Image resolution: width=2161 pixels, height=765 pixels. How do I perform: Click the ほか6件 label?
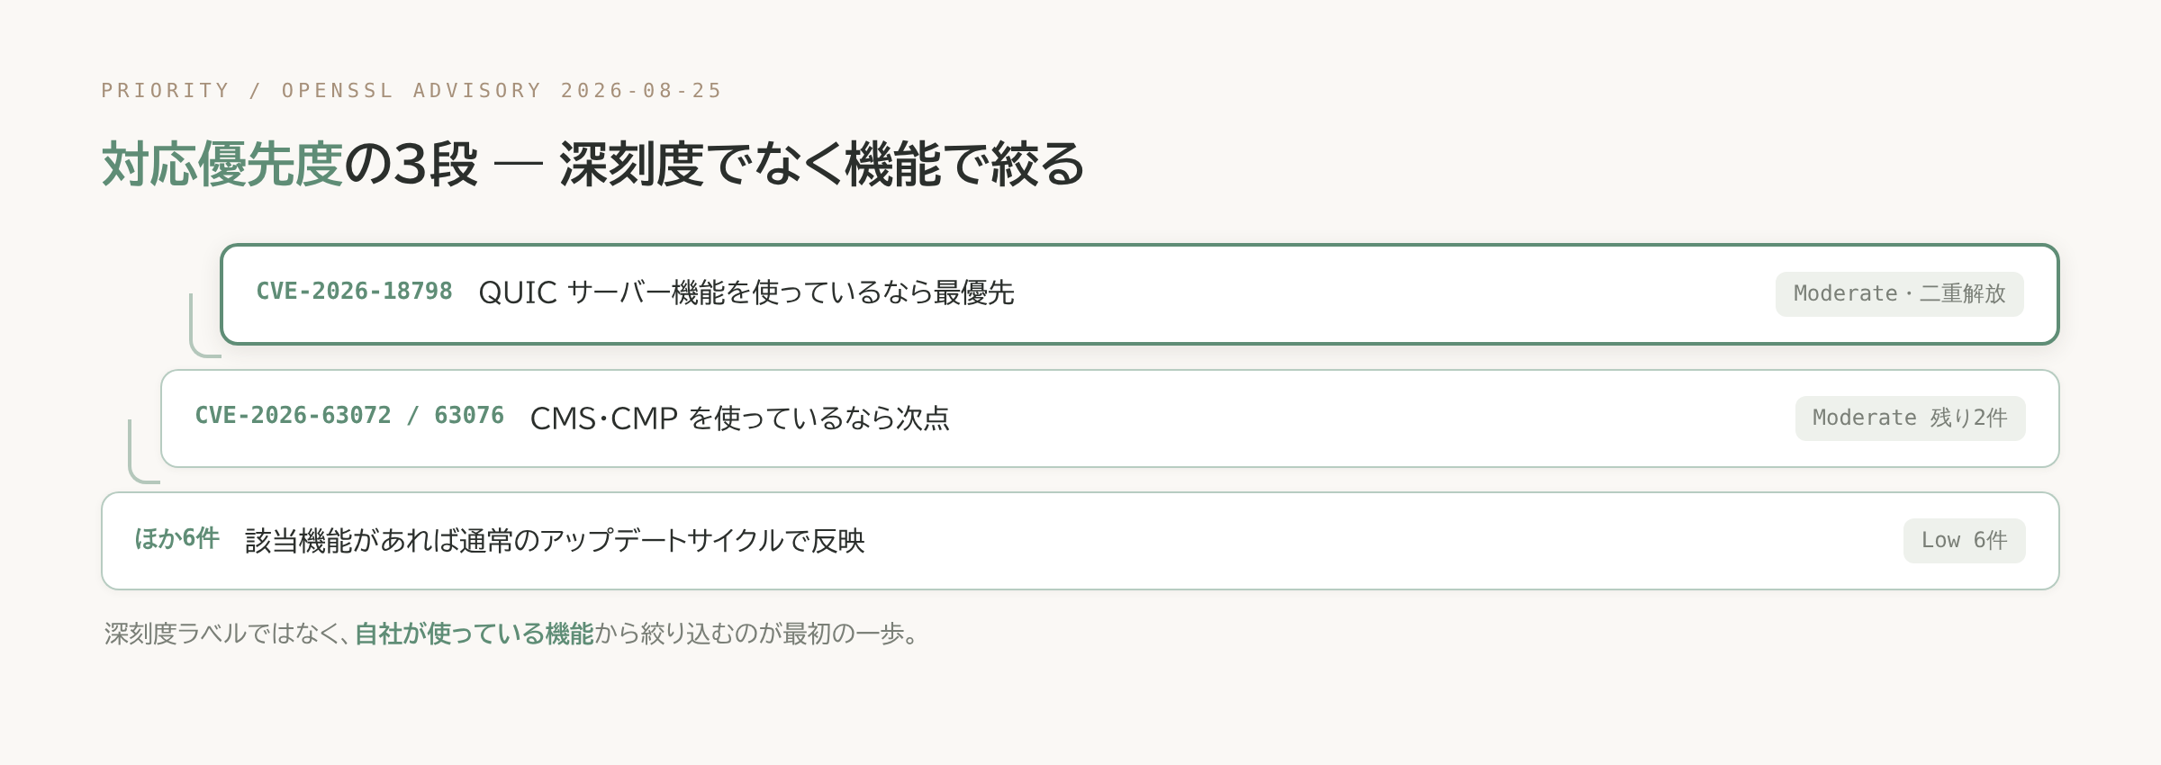point(176,539)
